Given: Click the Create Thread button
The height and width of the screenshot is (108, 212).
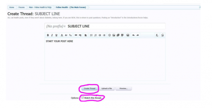Looking at the screenshot, I should 89,88.
